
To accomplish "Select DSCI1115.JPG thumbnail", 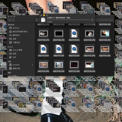I will coord(43,65).
